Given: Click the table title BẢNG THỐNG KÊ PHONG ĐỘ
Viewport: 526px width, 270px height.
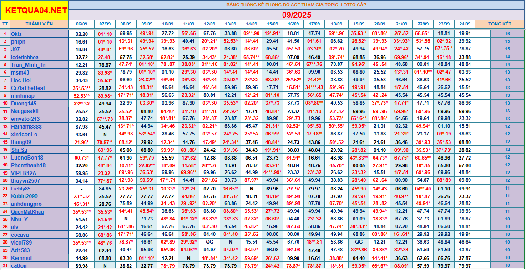Looking at the screenshot, I should 296,5.
